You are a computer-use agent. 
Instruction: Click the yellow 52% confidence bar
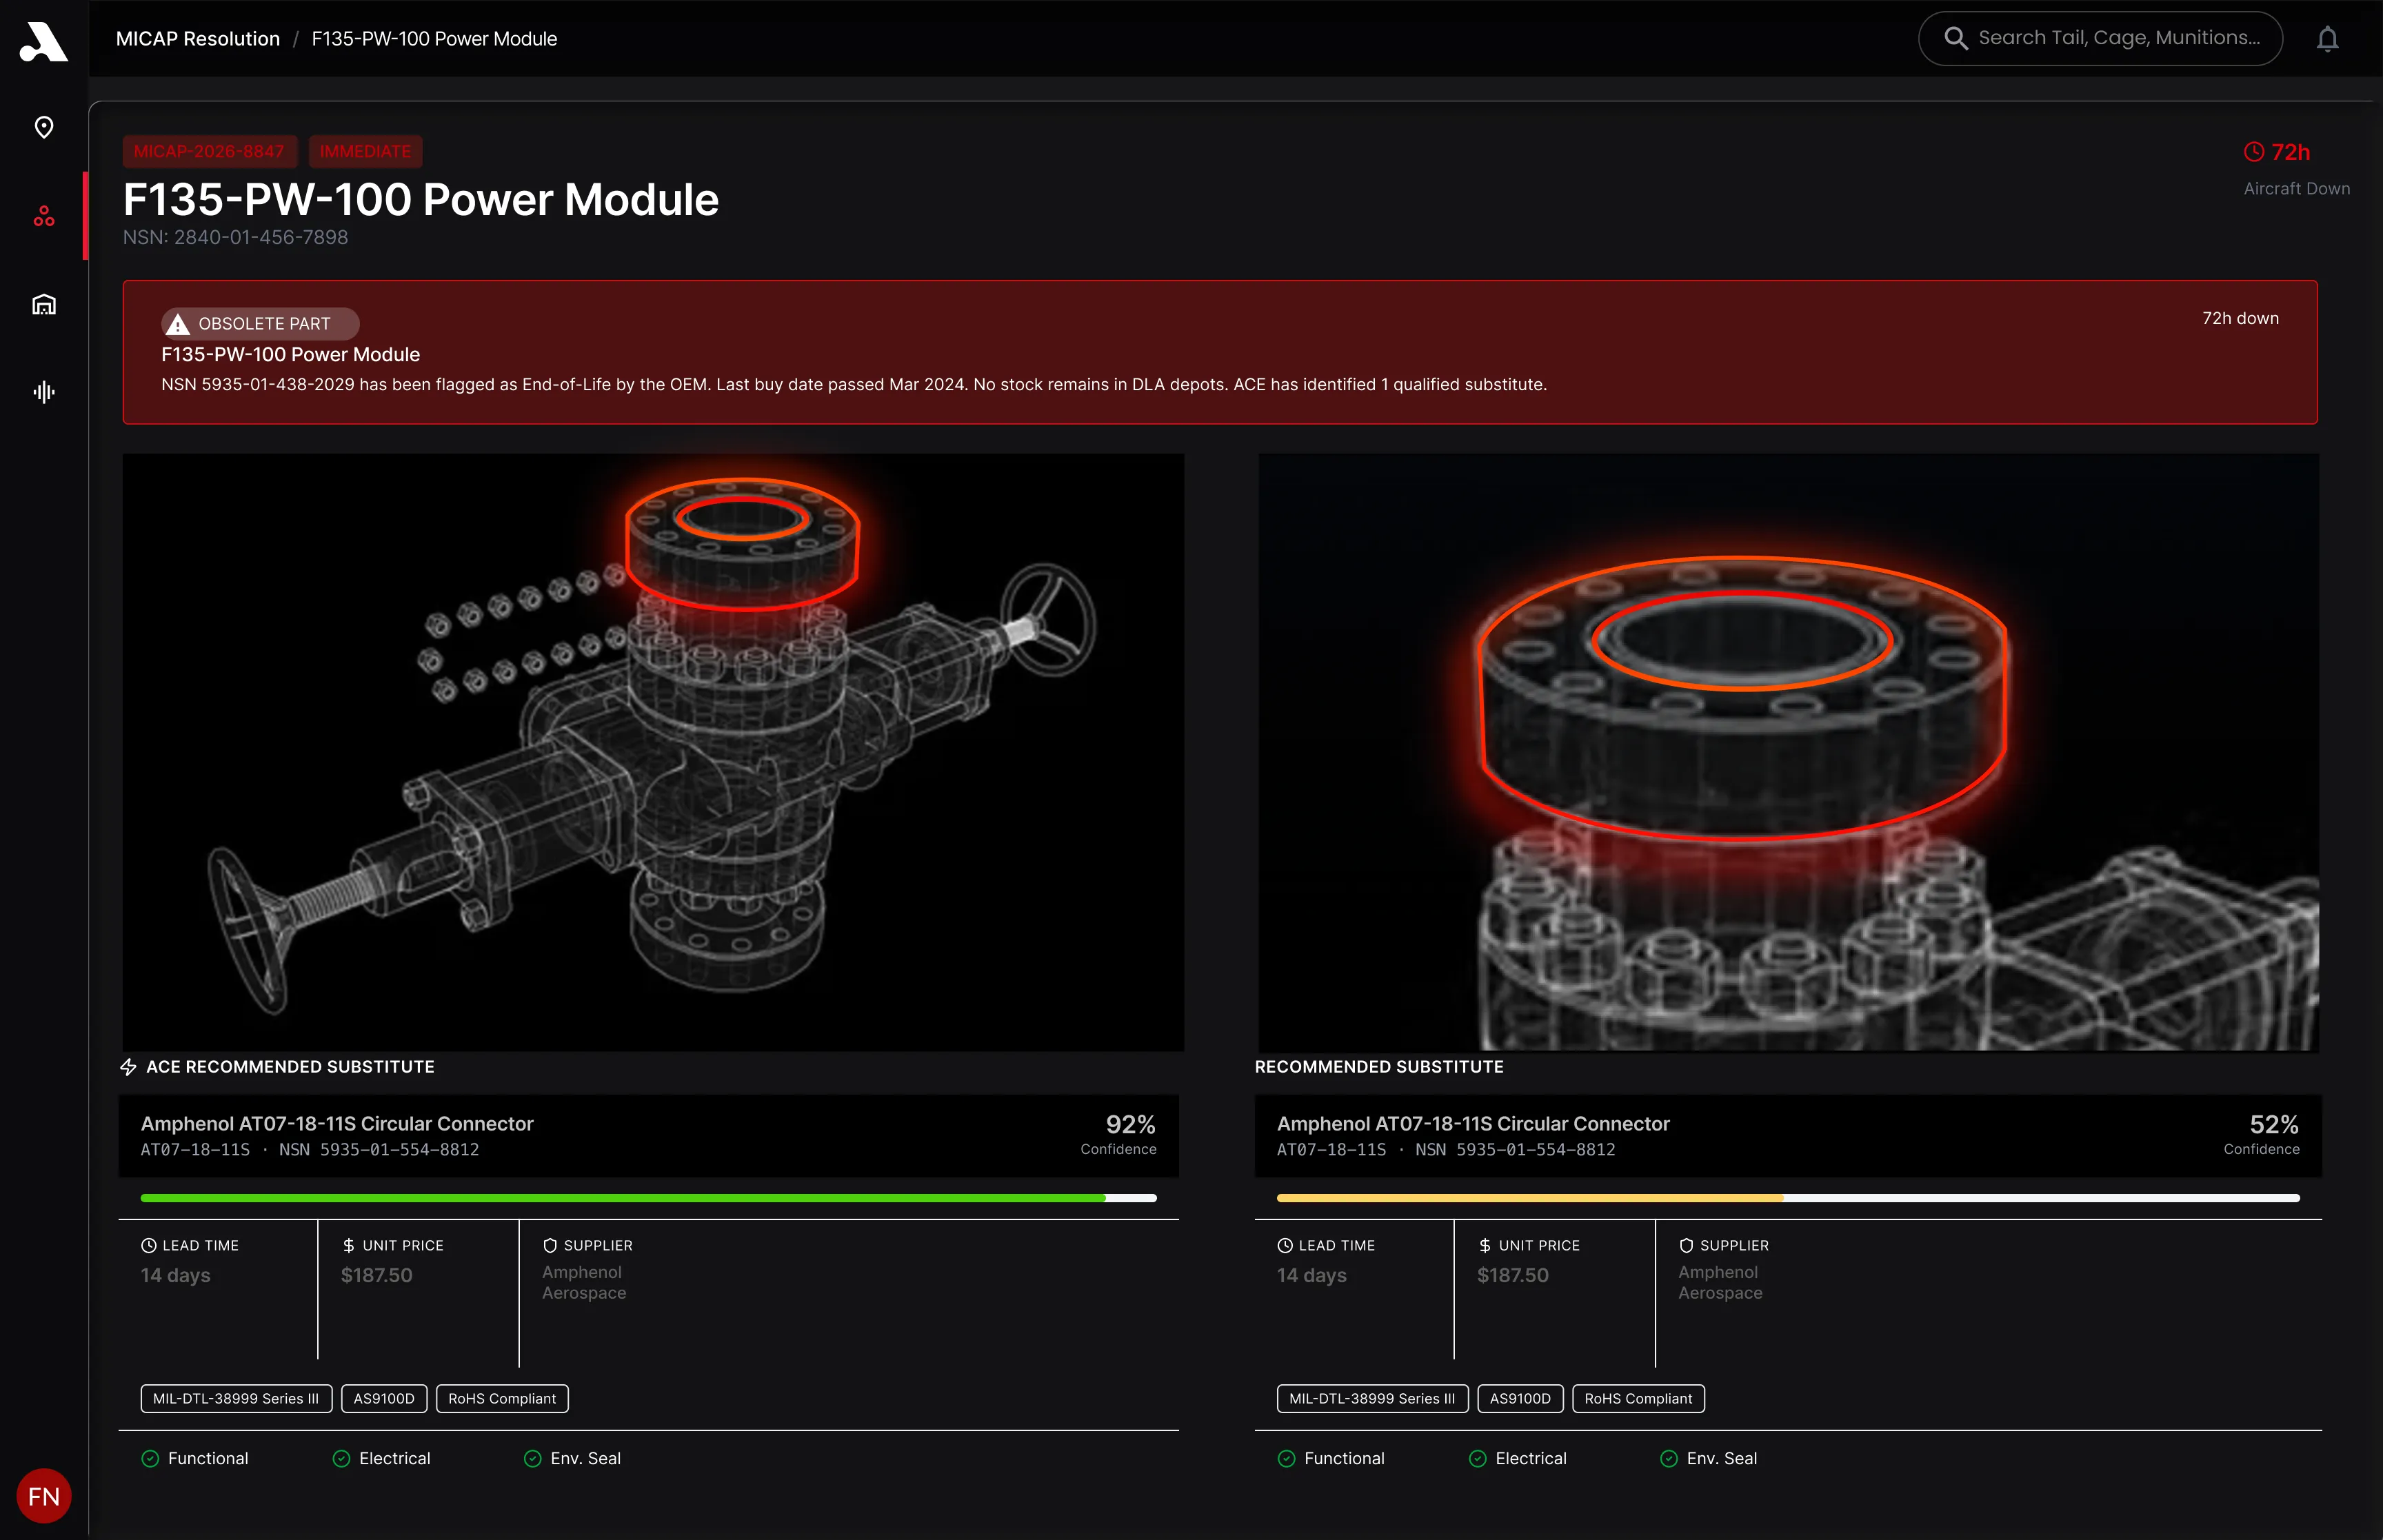1788,1198
